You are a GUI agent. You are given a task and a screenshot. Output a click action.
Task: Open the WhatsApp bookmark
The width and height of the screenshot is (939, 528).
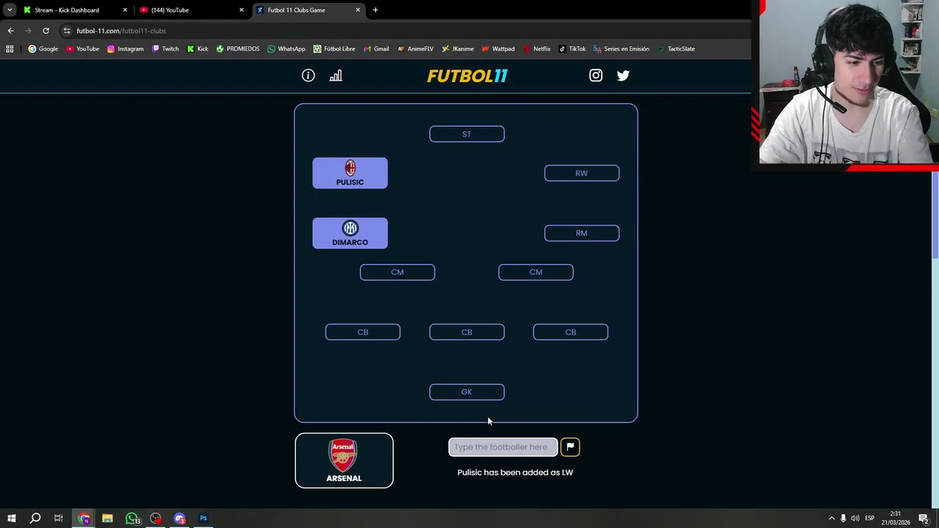coord(286,49)
